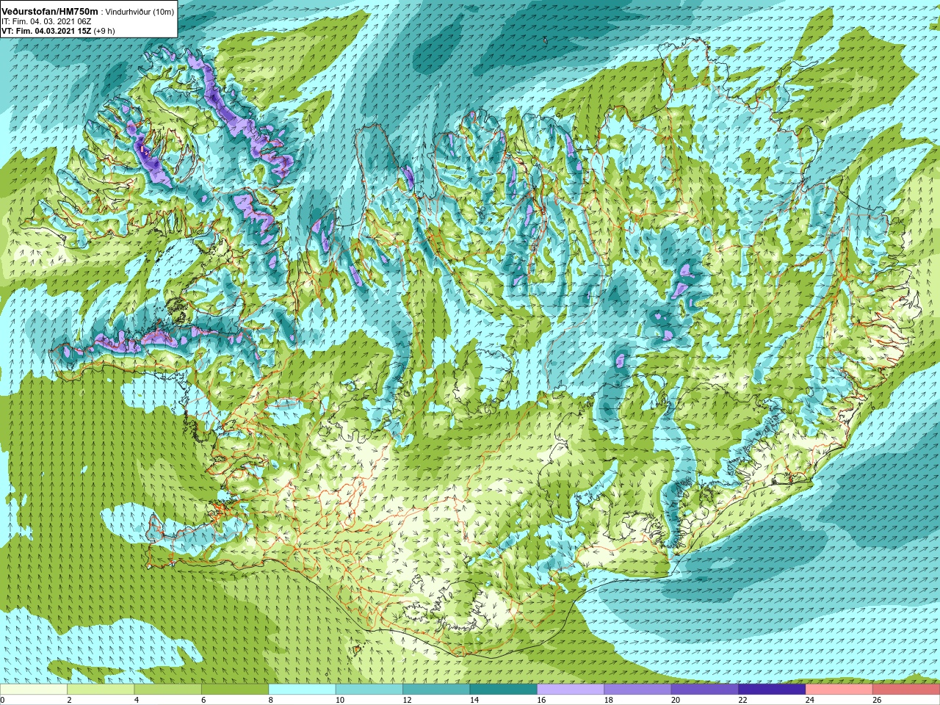Click the Veðurstofan/HM750m title text
The width and height of the screenshot is (940, 705).
pyautogui.click(x=50, y=11)
